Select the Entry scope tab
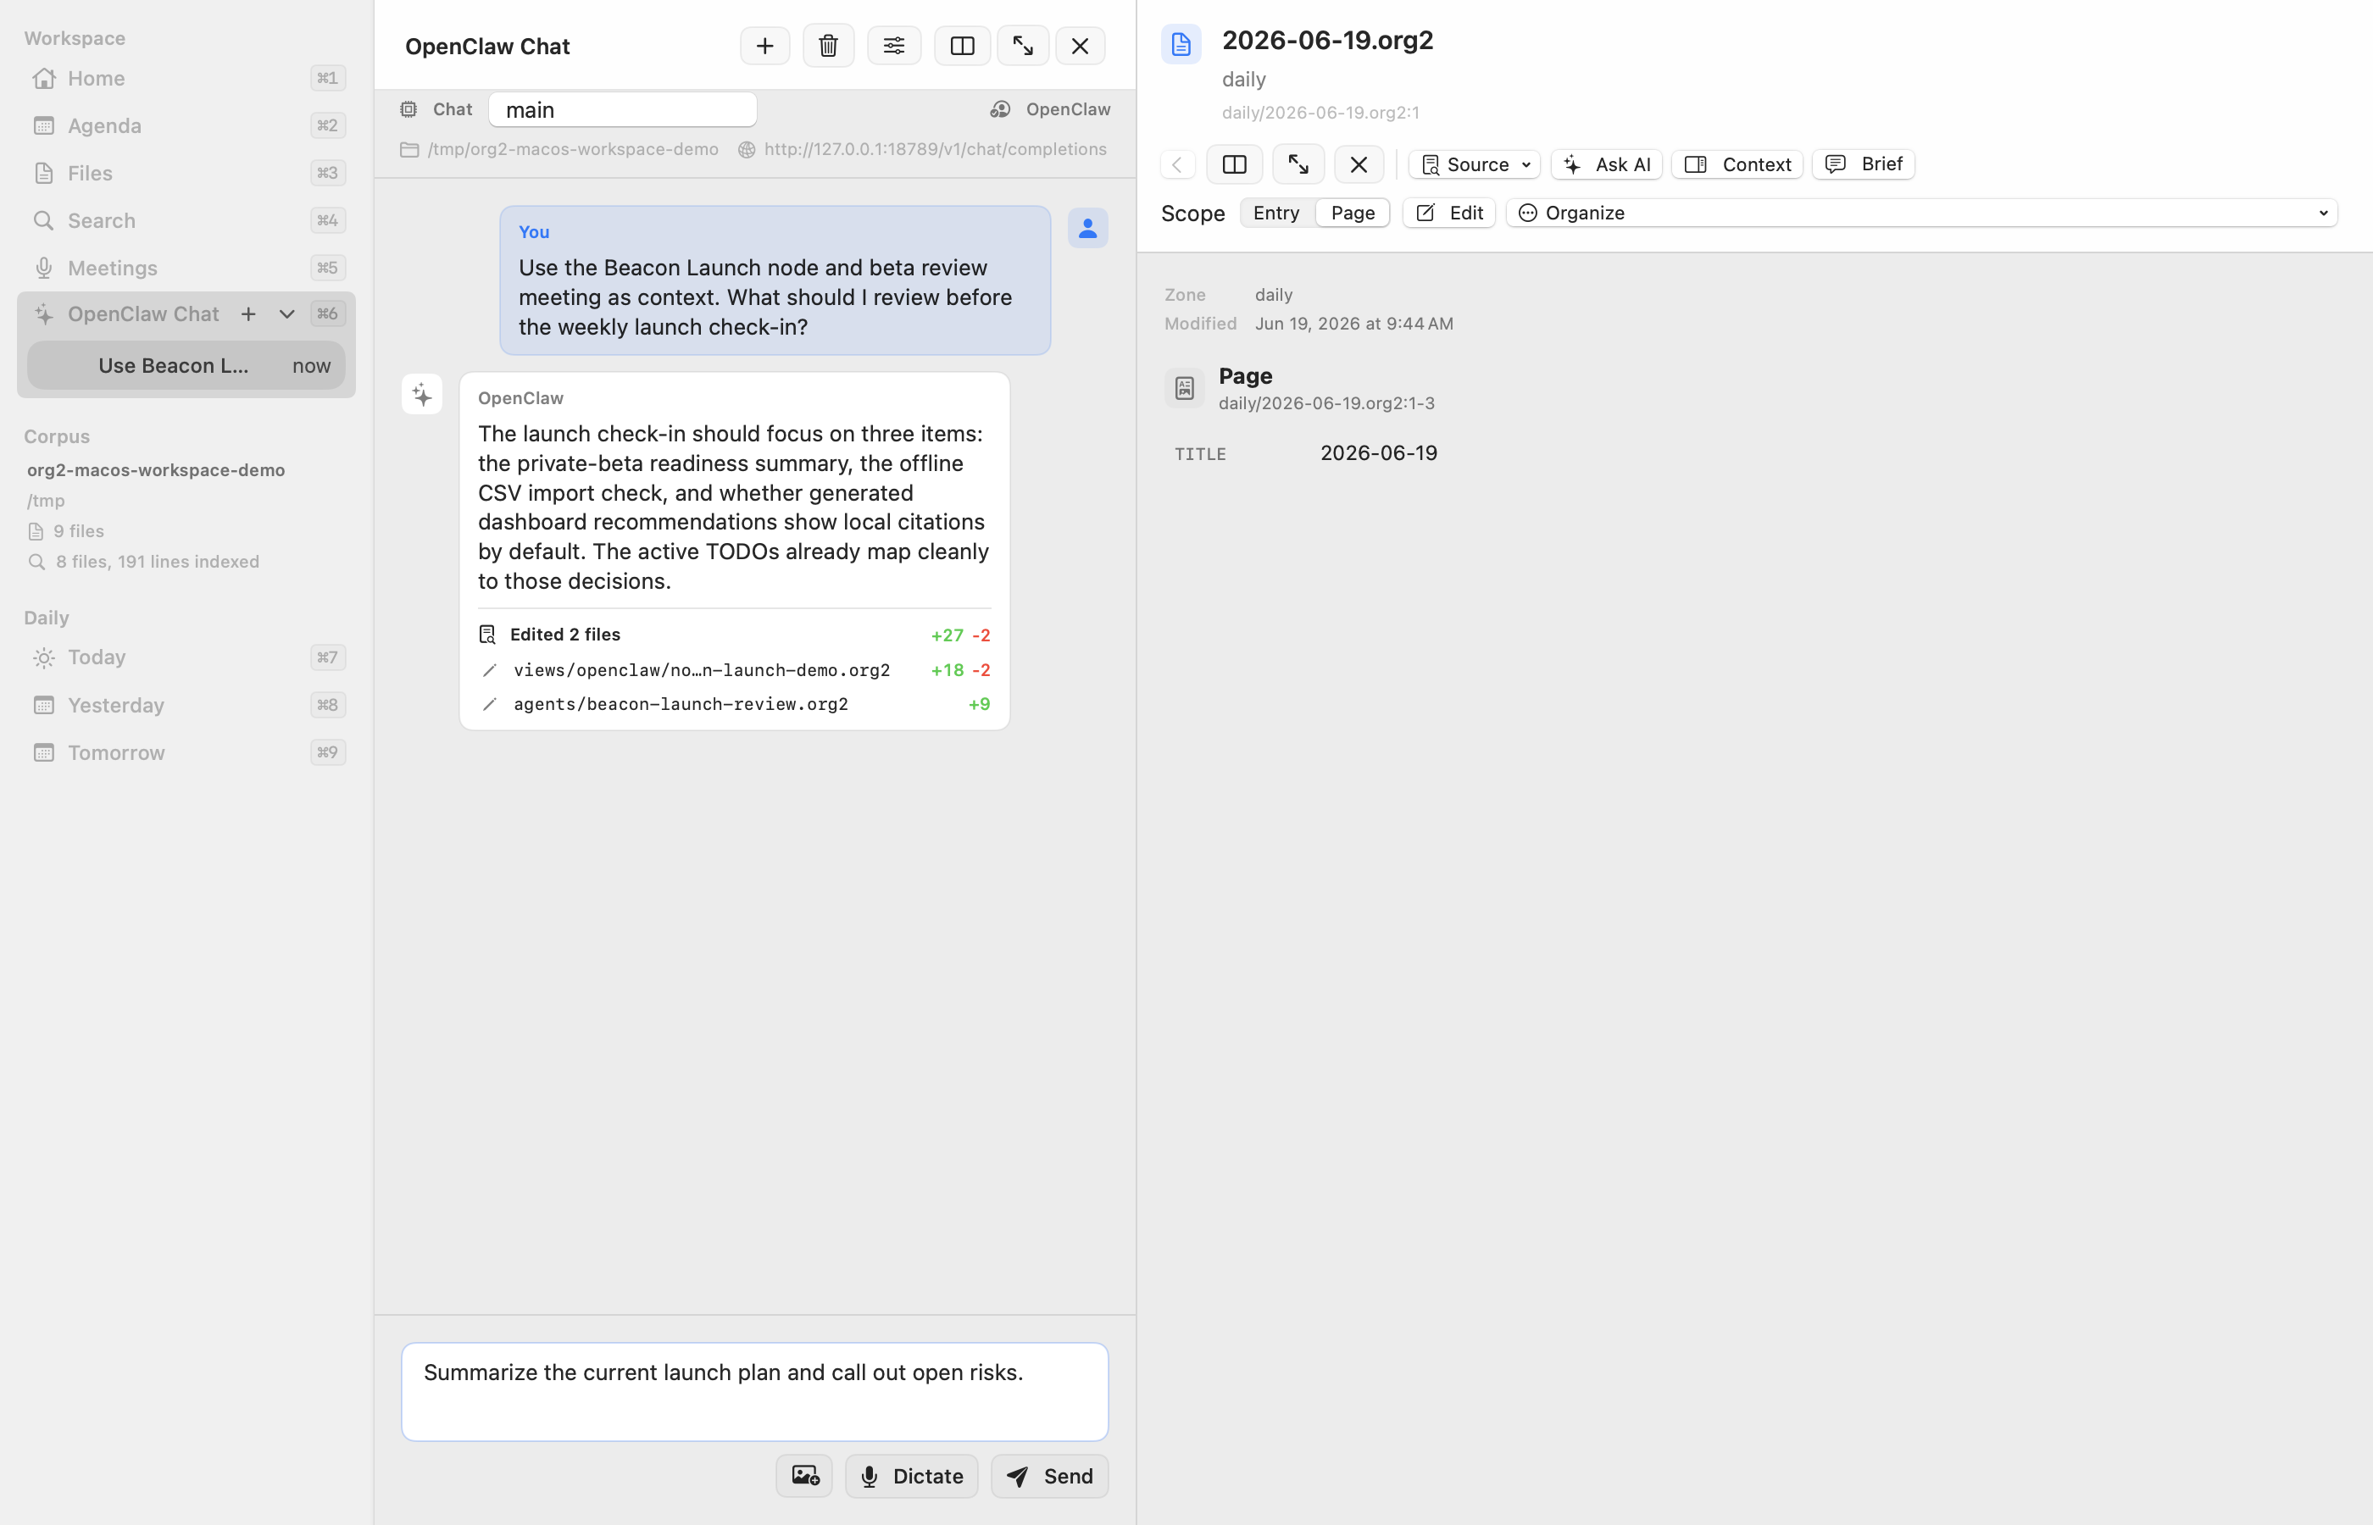This screenshot has width=2373, height=1525. coord(1276,213)
